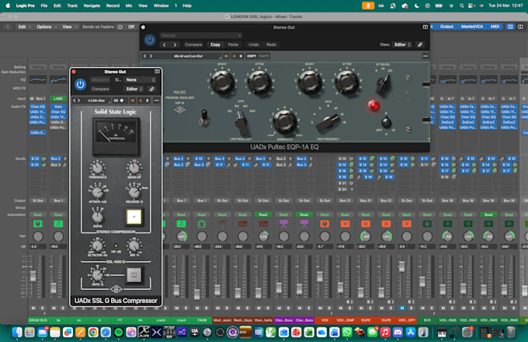
Task: Open the Pultec preset dropdown at top
Action: click(200, 36)
